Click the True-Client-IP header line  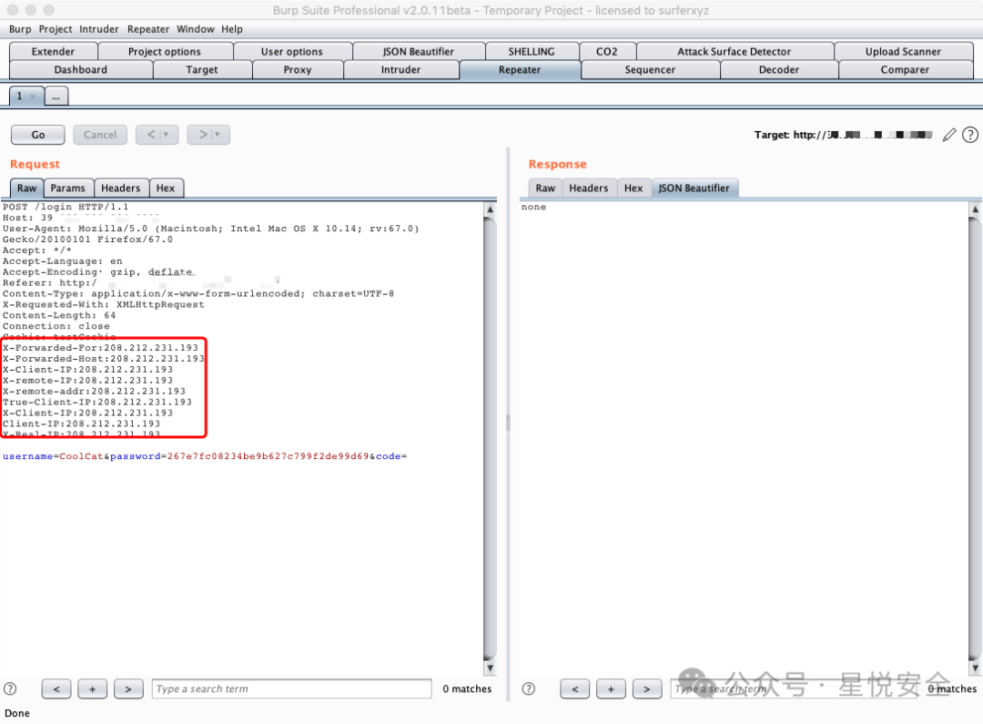point(97,403)
